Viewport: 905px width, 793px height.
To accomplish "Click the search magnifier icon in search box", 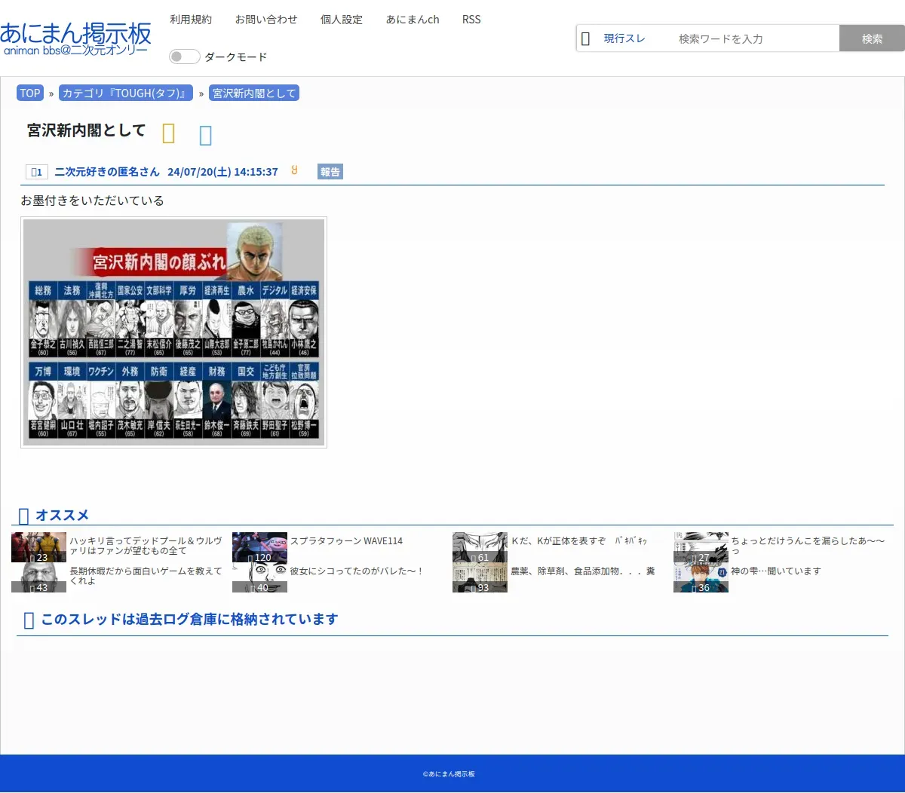I will [x=585, y=38].
